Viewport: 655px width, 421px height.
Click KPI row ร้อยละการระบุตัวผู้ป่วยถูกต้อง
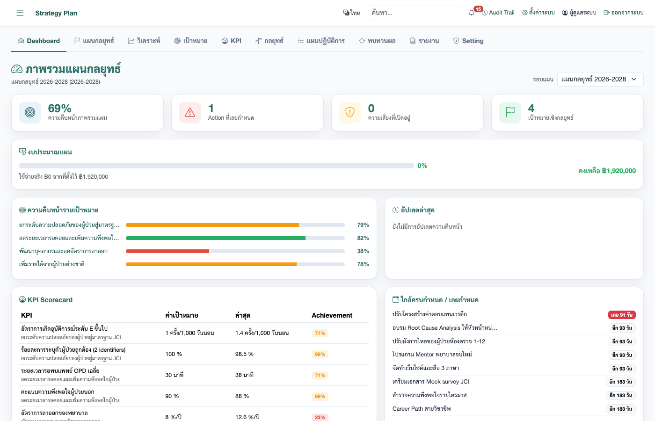coord(194,354)
